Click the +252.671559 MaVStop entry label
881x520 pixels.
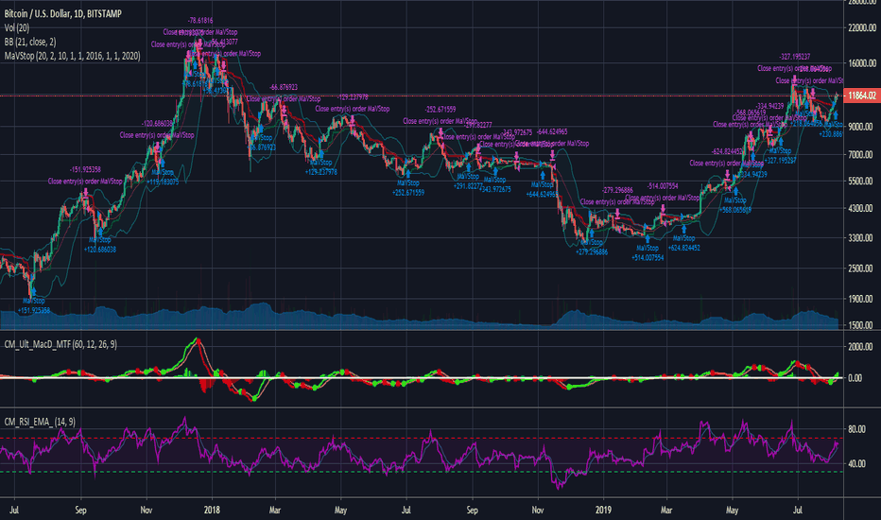(x=408, y=192)
